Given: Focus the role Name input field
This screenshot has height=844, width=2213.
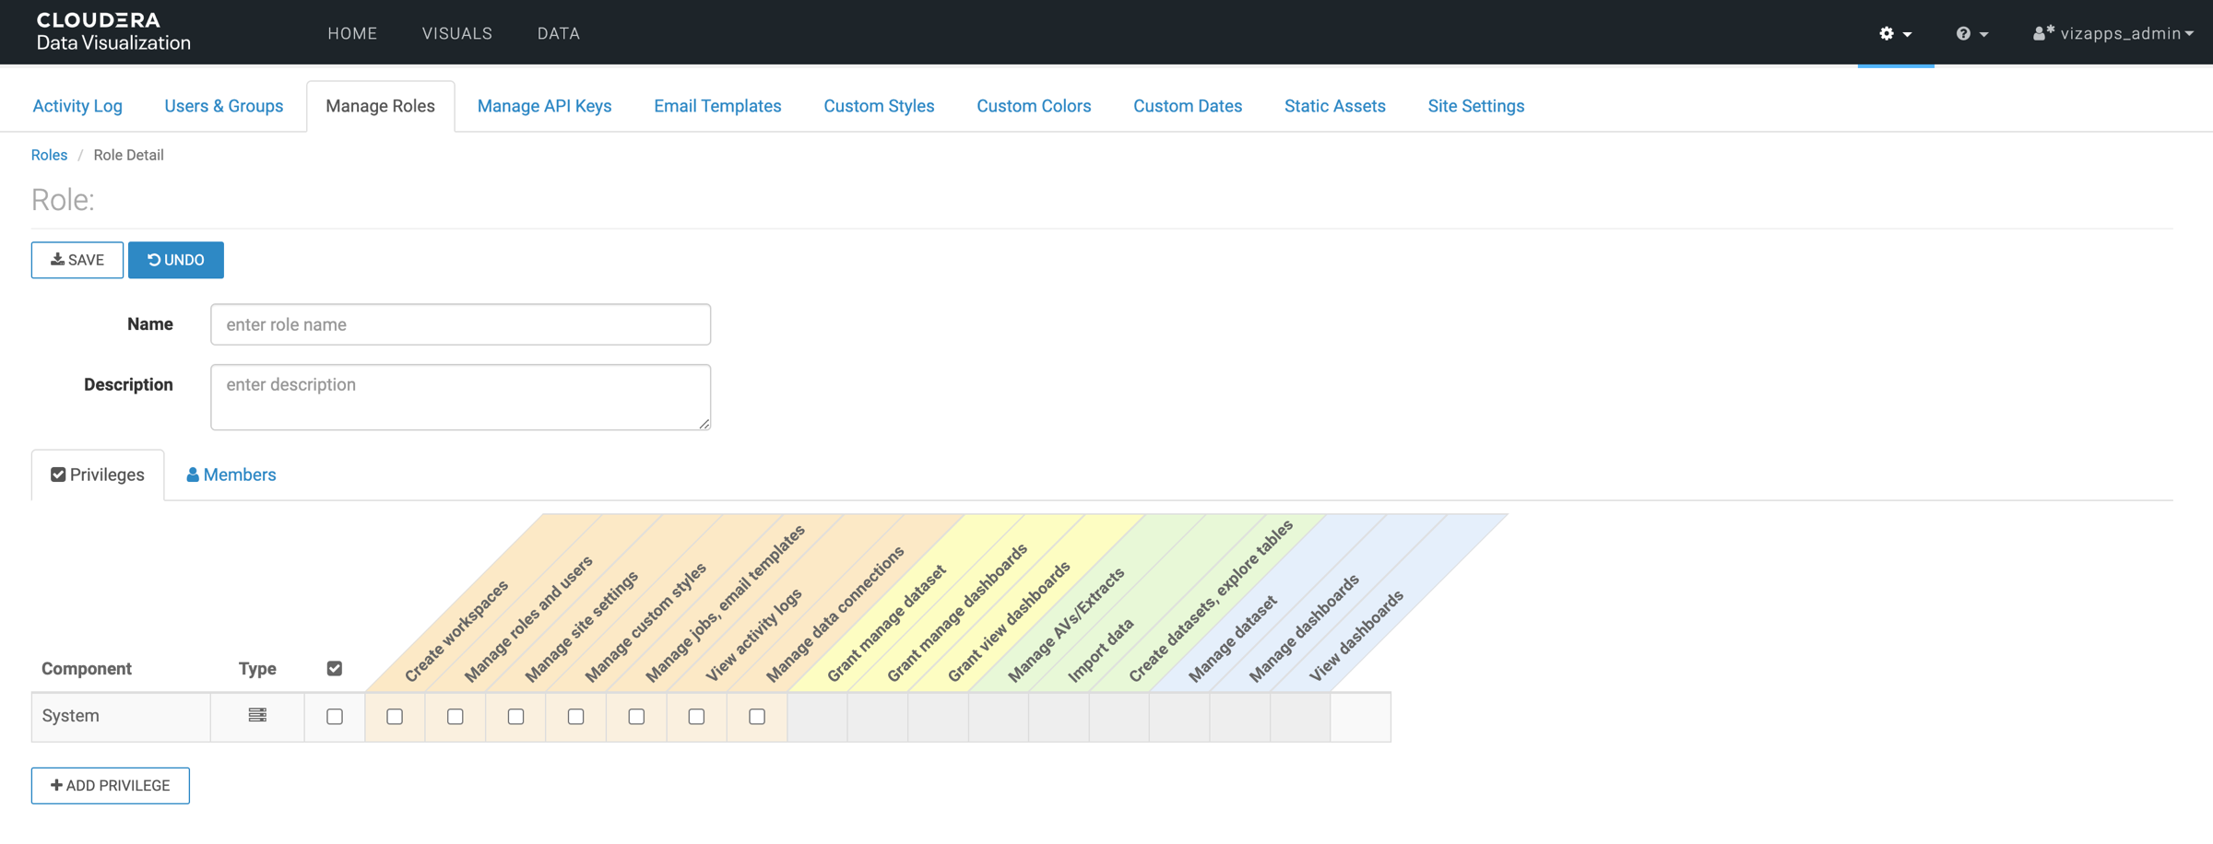Looking at the screenshot, I should 460,324.
